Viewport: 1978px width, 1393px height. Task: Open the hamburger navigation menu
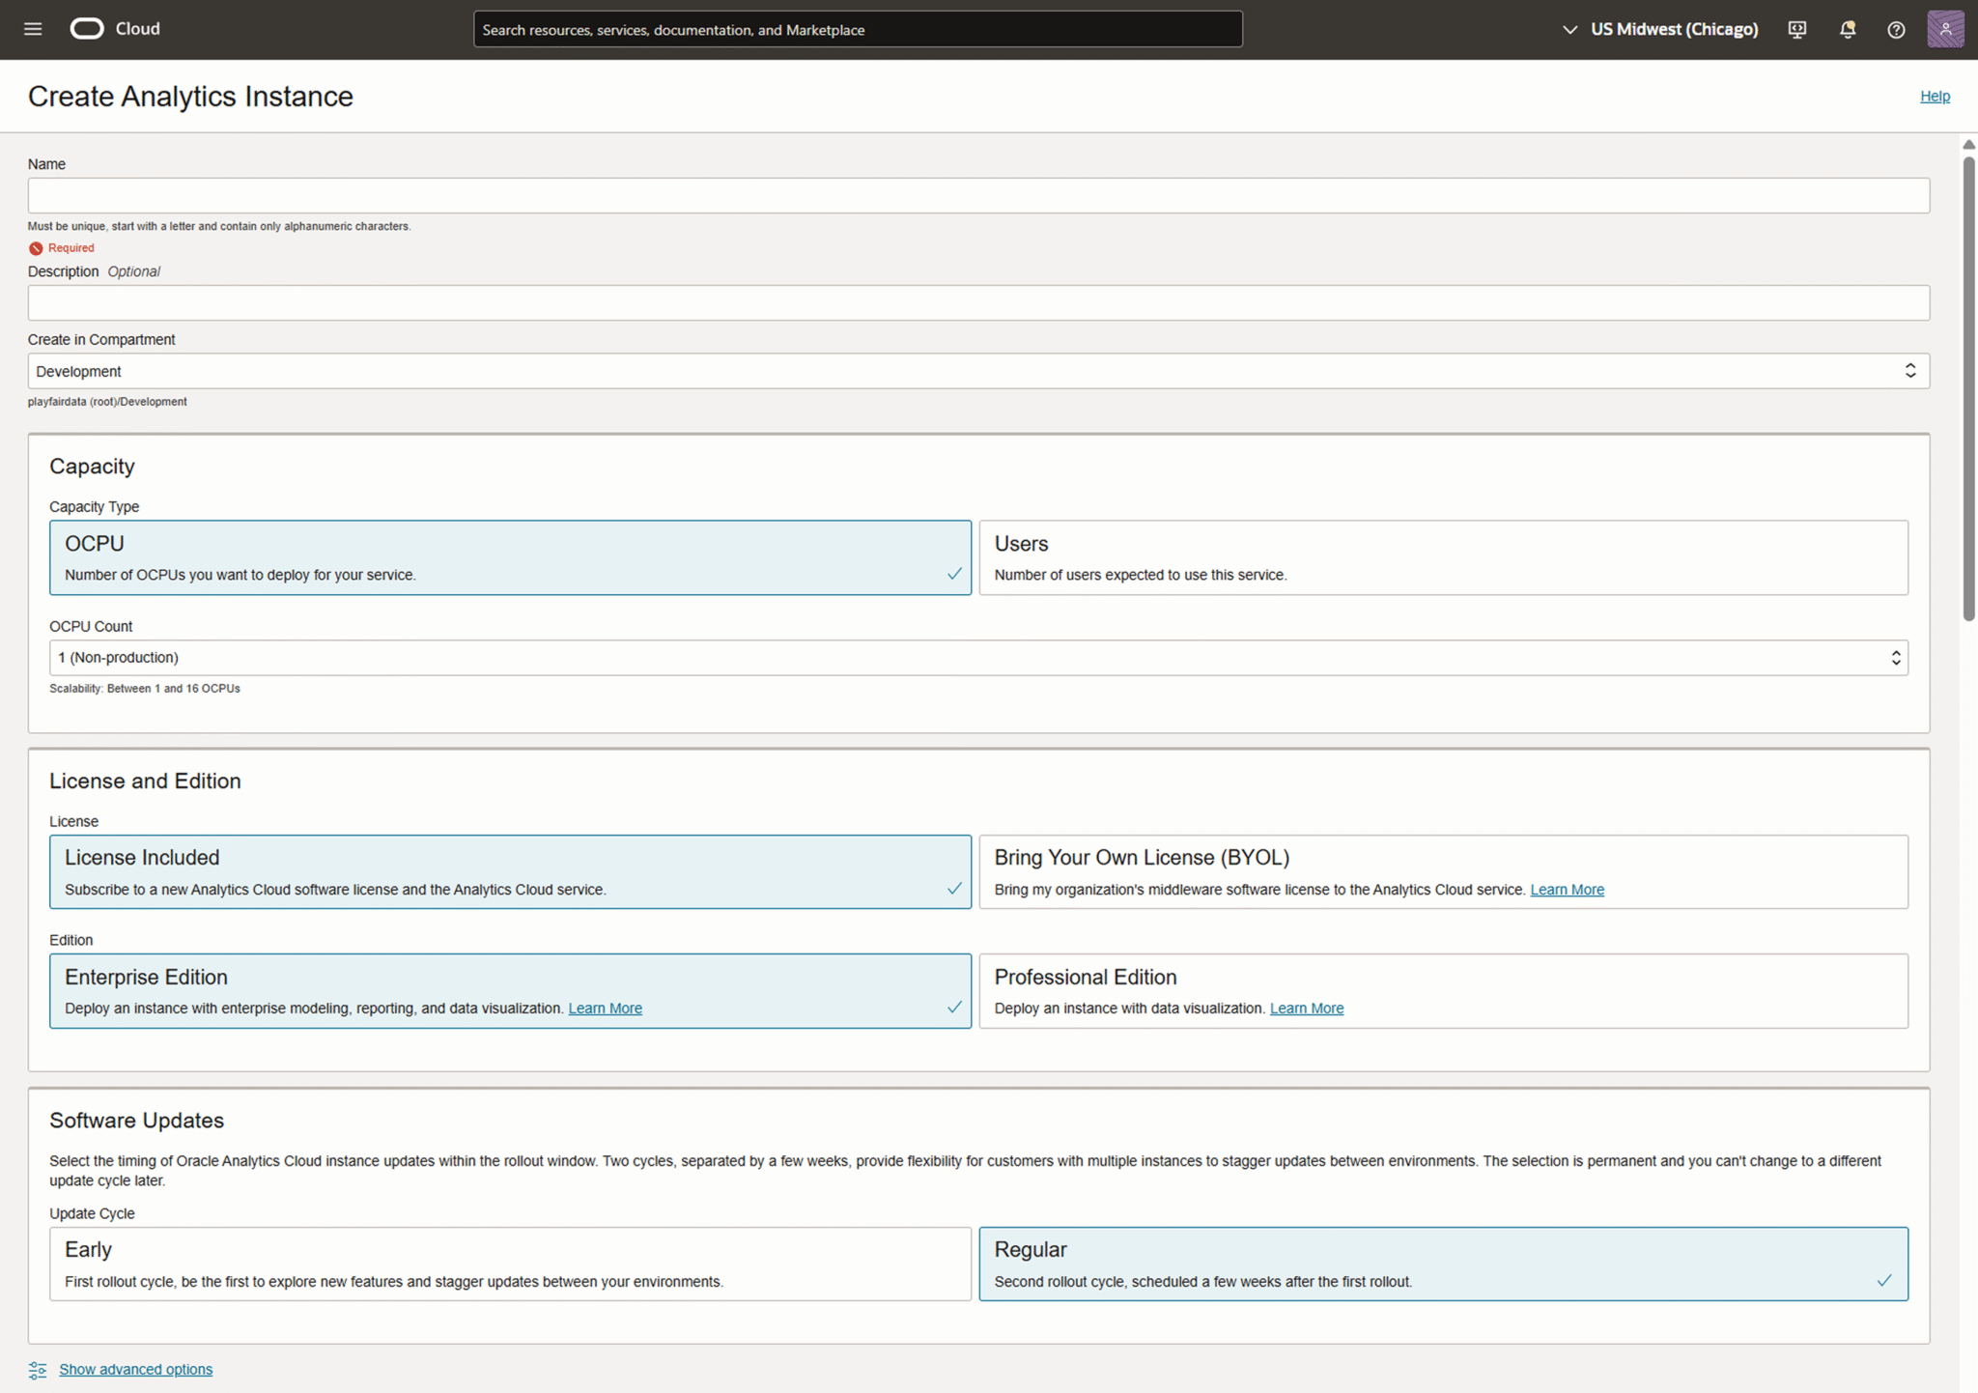(x=33, y=29)
